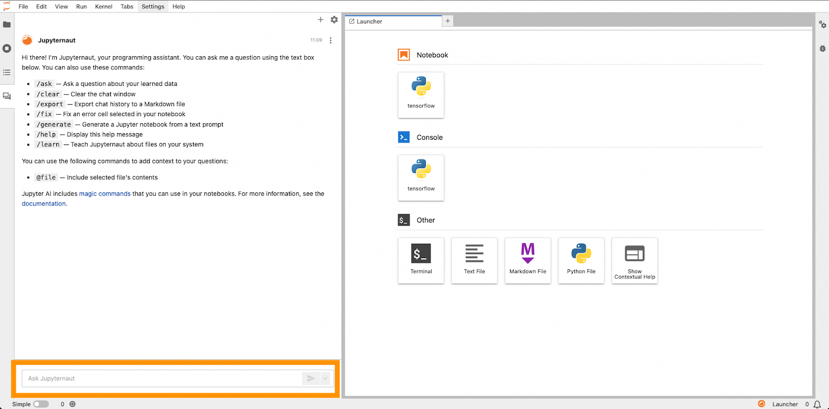Screen dimensions: 829x409
Task: Follow the documentation link
Action: coord(43,203)
